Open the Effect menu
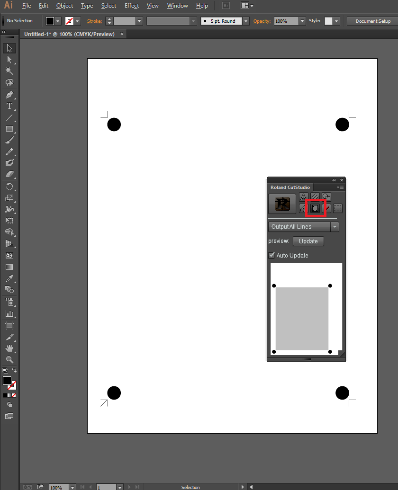Viewport: 398px width, 490px height. [x=132, y=6]
